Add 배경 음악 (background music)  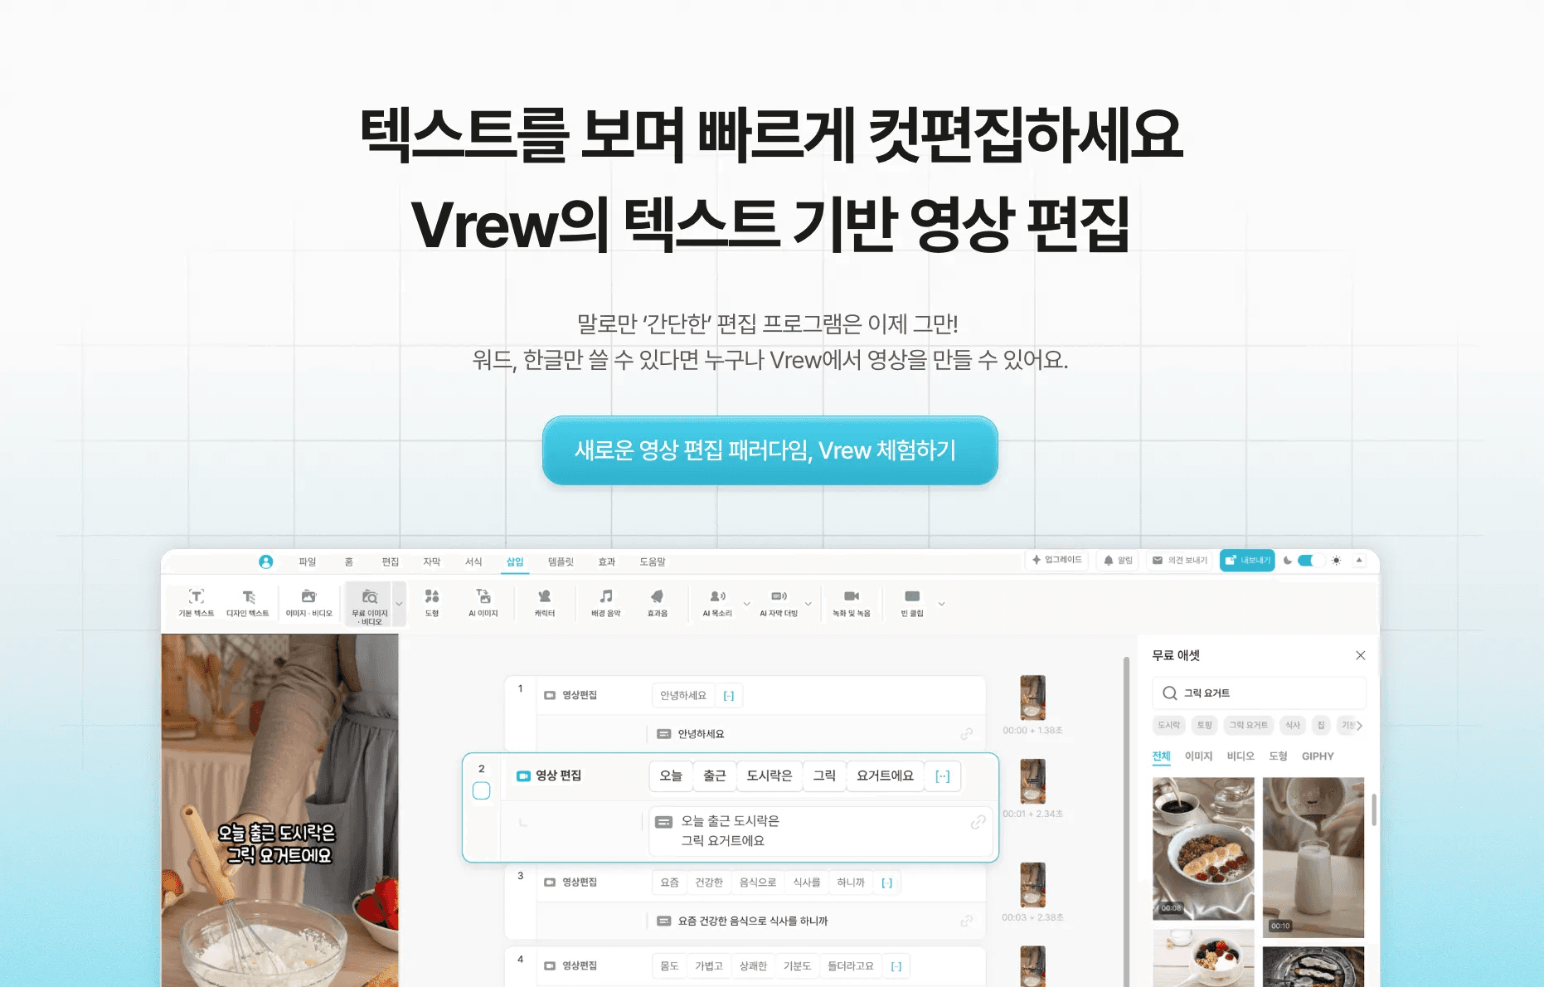(x=606, y=603)
